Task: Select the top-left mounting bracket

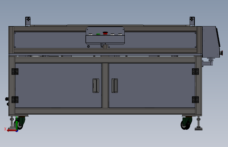Action: (x=28, y=21)
